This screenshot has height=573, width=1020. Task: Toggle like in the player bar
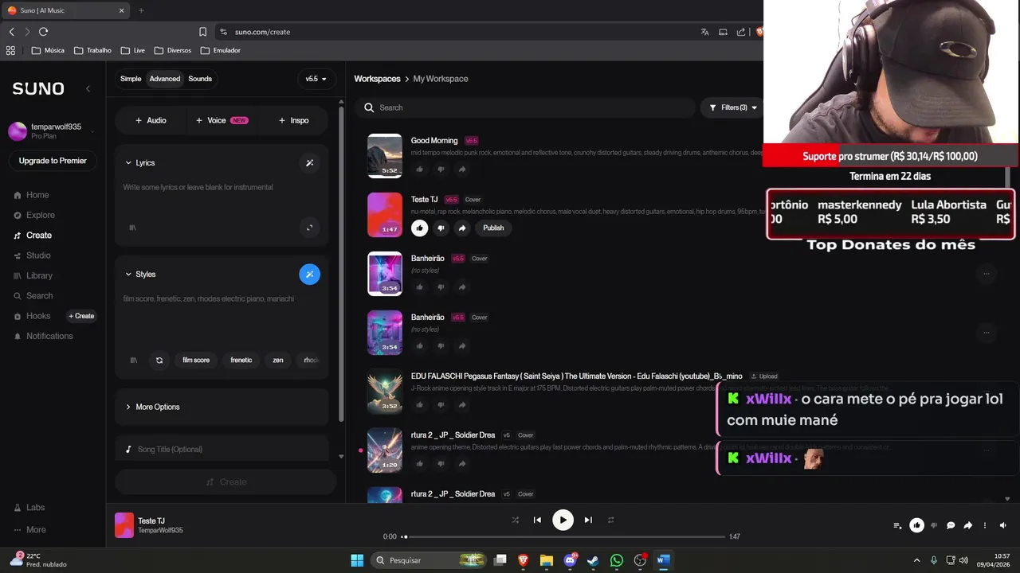[x=916, y=525]
